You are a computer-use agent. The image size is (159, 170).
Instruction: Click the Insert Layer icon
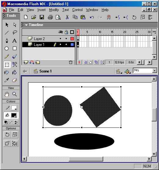(26, 62)
